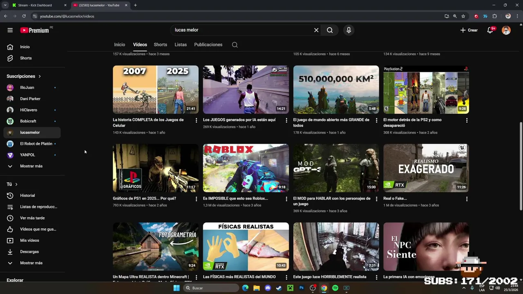Image resolution: width=523 pixels, height=294 pixels.
Task: Play '510,000,000 KM²' thumbnail video
Action: tap(336, 89)
